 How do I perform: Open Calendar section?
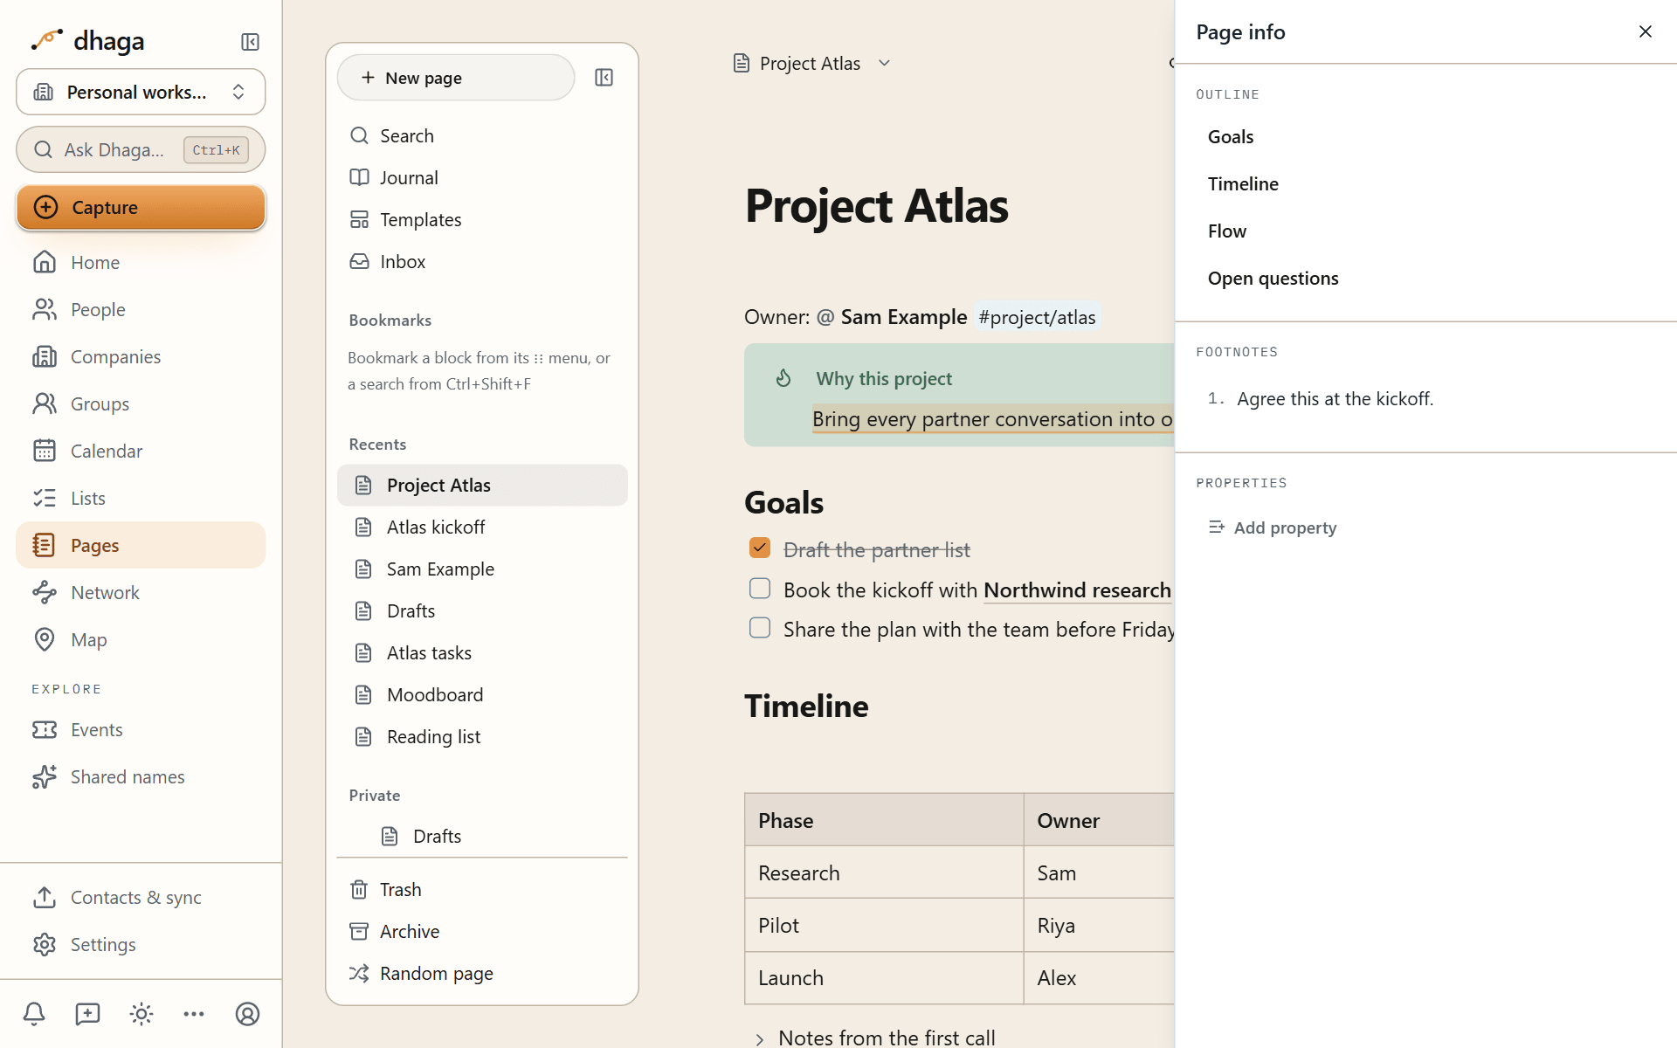coord(141,452)
